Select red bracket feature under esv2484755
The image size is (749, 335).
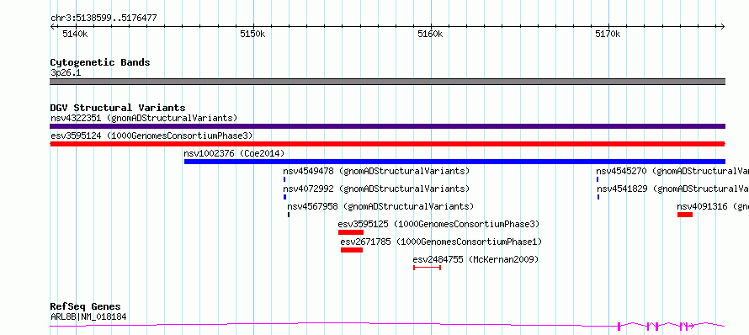tap(427, 268)
